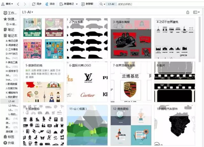Screen dimensions: 204x147
Task: Open the 废纸篓 trash
Action: [x=12, y=132]
